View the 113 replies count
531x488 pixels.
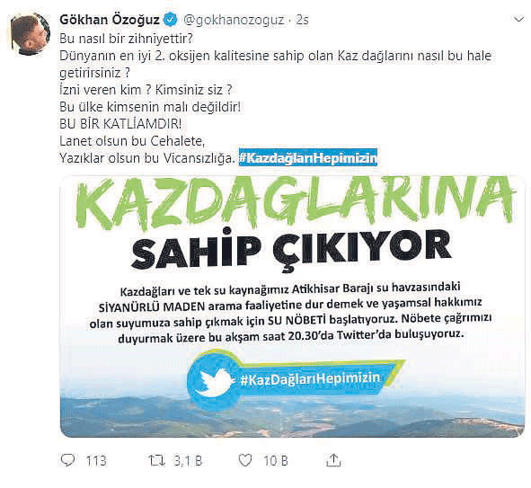click(x=95, y=461)
